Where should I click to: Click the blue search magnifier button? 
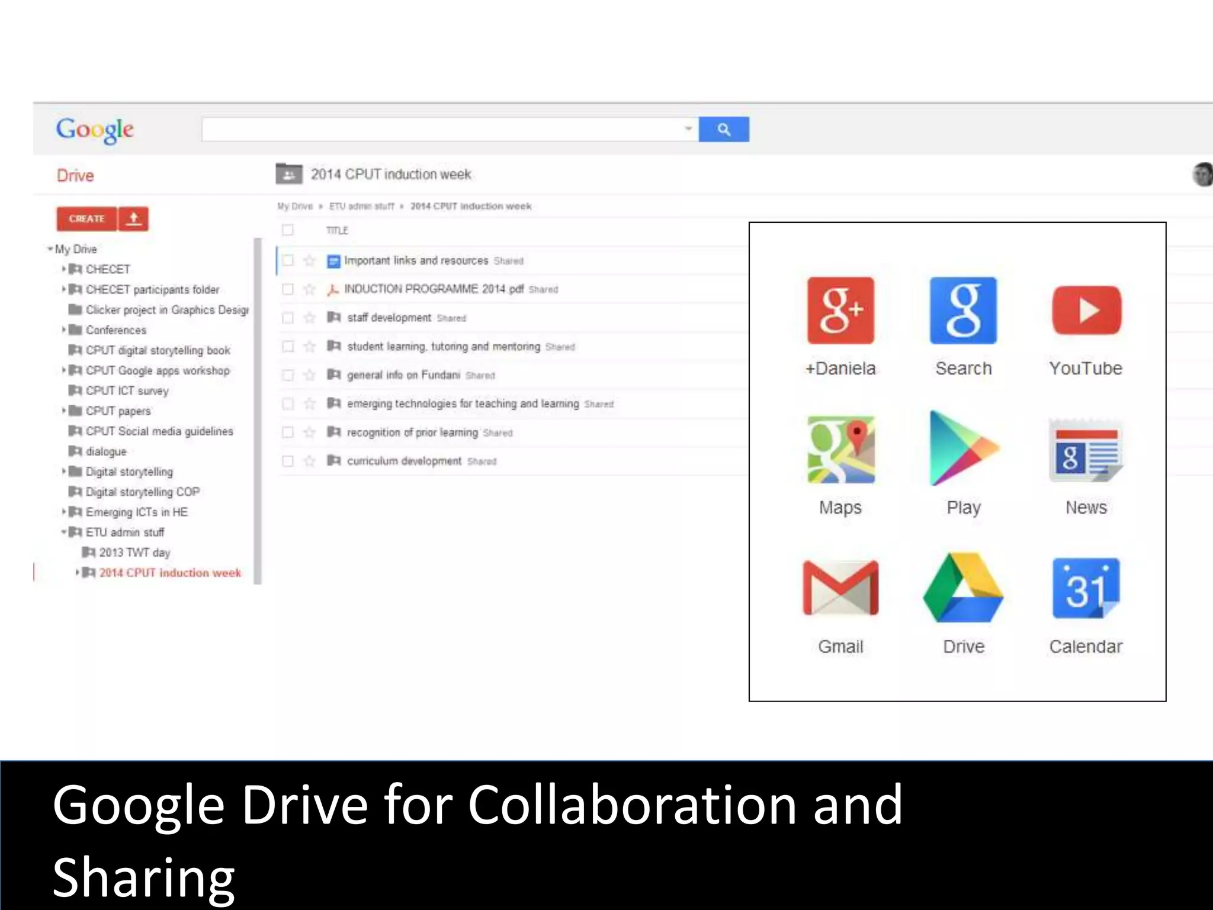724,129
